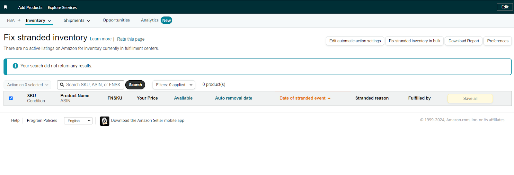Click the Stranded reason column header
The width and height of the screenshot is (514, 175).
click(372, 98)
